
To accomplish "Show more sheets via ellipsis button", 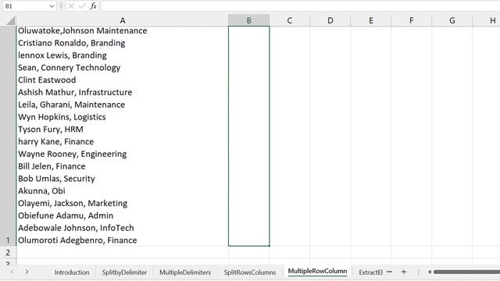I will tap(389, 272).
